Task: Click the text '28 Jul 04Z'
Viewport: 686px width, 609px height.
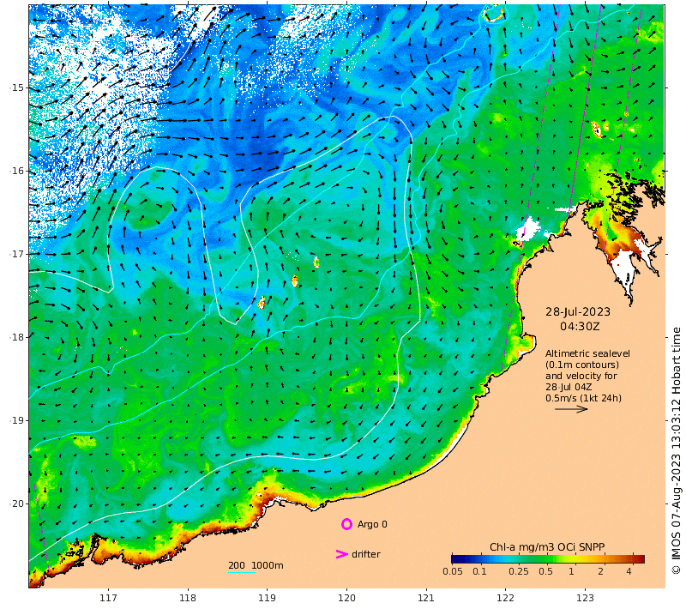Action: 569,387
